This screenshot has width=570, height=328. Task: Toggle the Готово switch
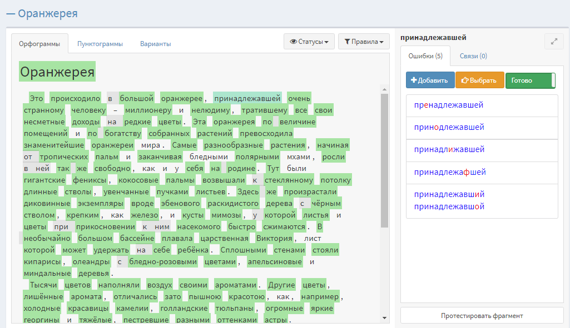[x=531, y=80]
